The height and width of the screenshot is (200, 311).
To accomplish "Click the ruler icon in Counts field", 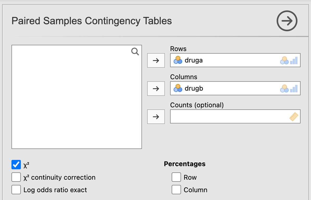I will tap(294, 116).
